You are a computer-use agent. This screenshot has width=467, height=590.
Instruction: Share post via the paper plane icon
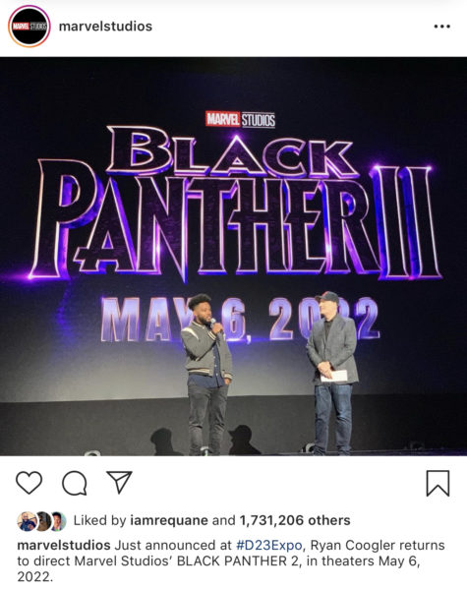(119, 482)
